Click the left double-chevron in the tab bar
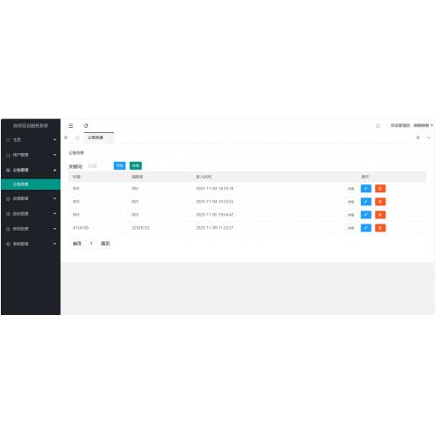Viewport: 435px width, 435px height. coord(66,137)
